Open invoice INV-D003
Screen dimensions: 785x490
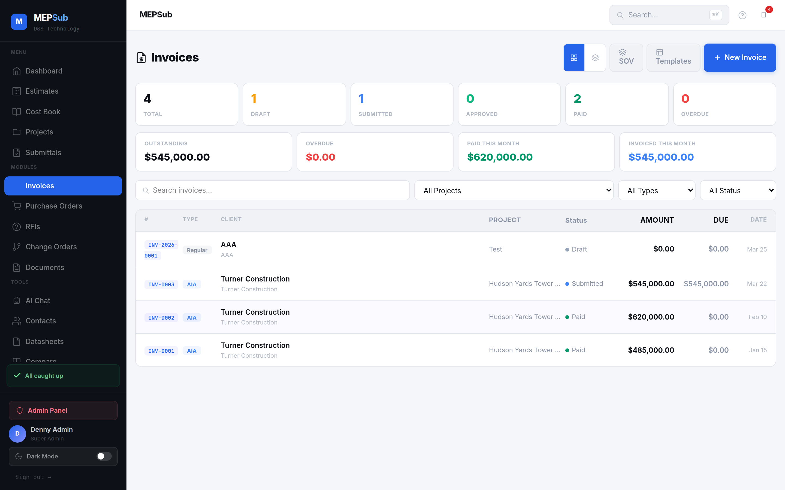tap(161, 284)
